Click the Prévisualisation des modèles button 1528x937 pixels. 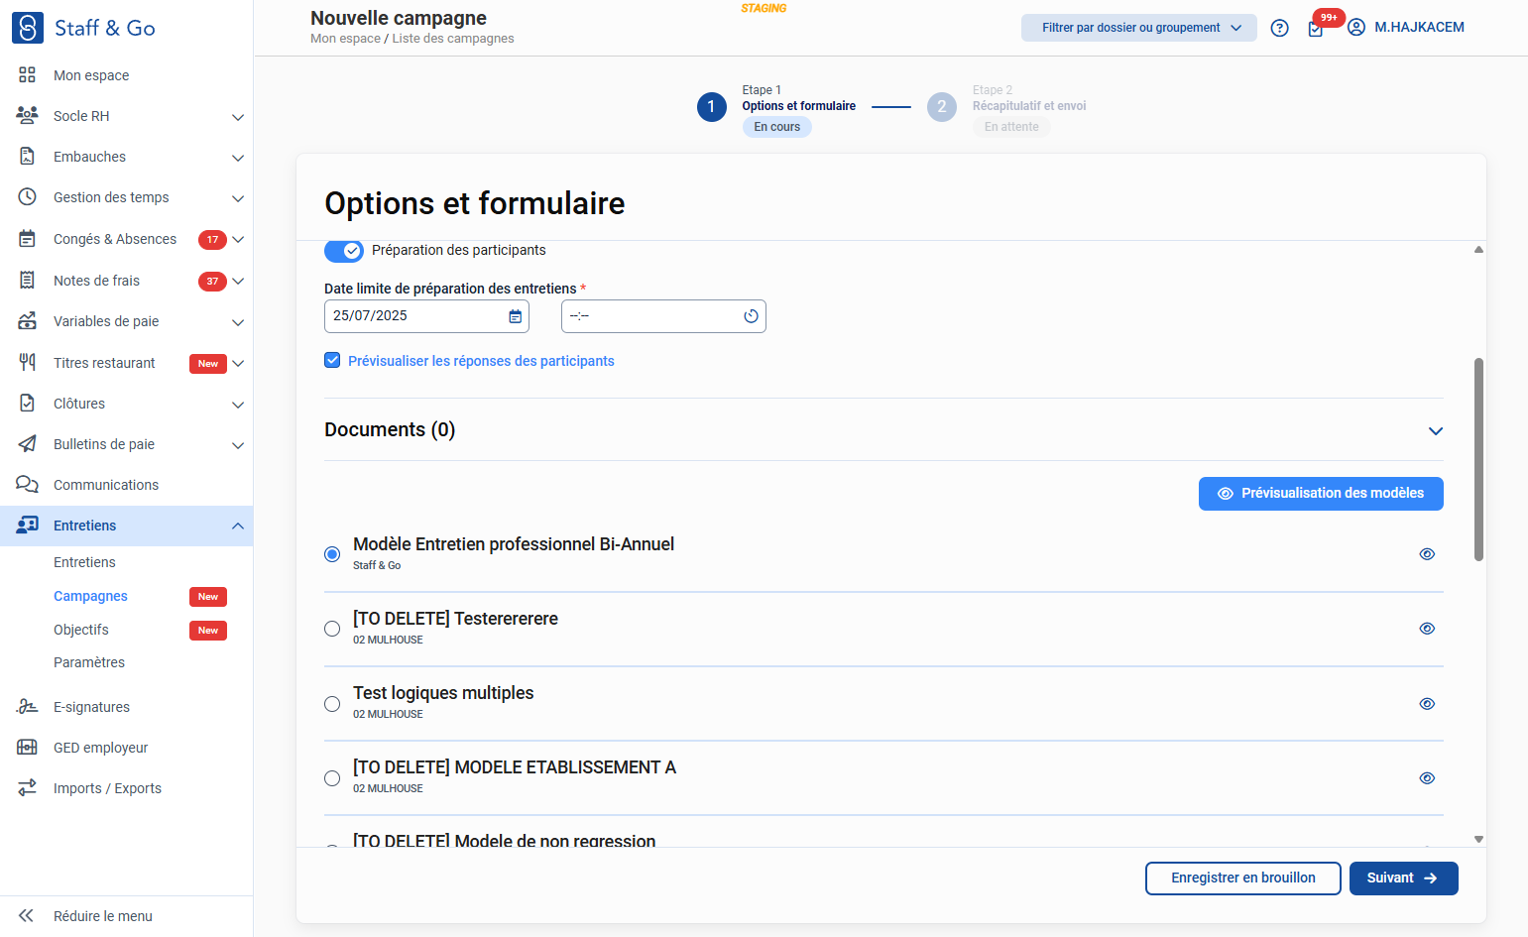click(1321, 494)
